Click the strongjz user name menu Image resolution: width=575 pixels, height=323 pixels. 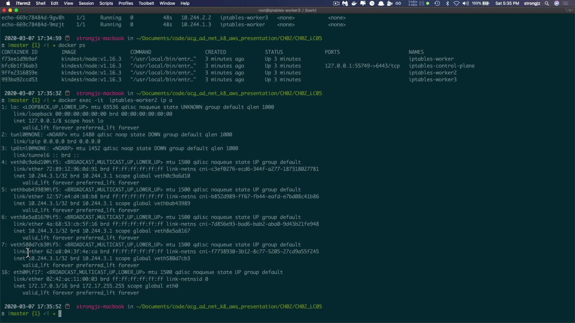(x=532, y=3)
